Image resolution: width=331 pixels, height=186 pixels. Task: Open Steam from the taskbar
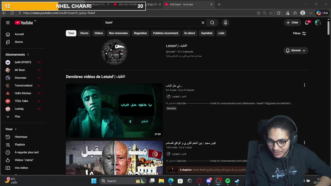tap(237, 181)
